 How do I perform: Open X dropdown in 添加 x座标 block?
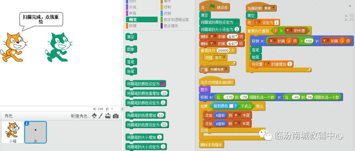pos(238,115)
